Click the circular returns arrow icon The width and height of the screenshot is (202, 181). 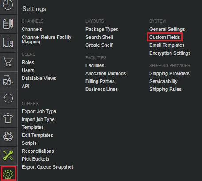(x=8, y=98)
